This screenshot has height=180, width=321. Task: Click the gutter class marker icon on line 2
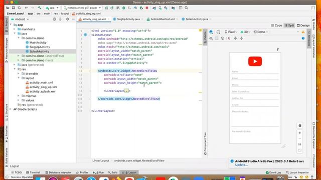[x=85, y=34]
